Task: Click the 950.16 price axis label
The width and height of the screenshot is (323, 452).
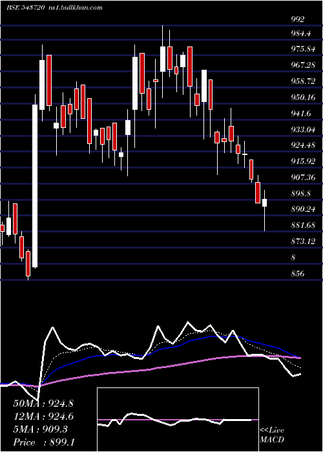Action: click(x=303, y=98)
